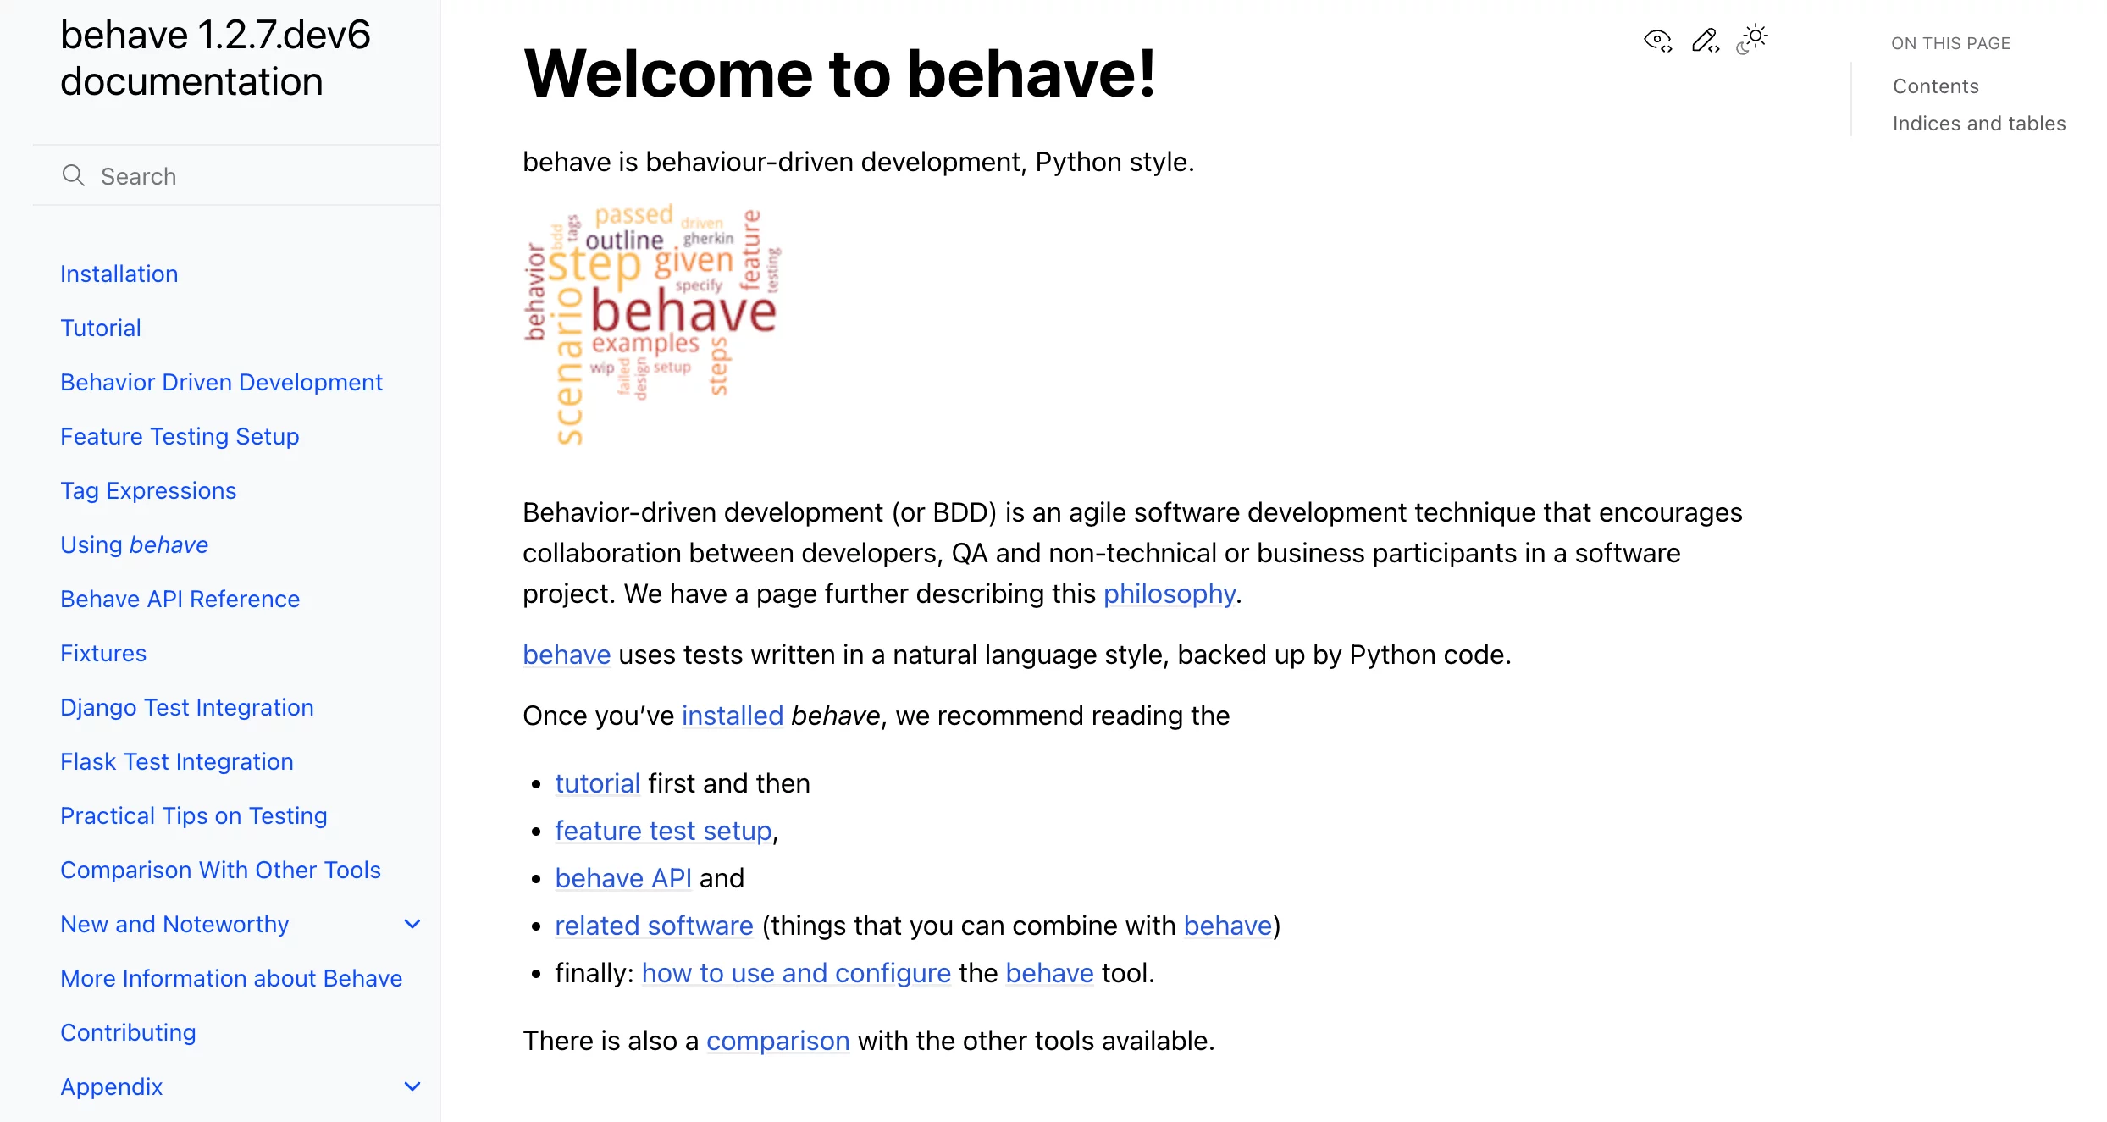
Task: Open how to use and configure link
Action: point(796,973)
